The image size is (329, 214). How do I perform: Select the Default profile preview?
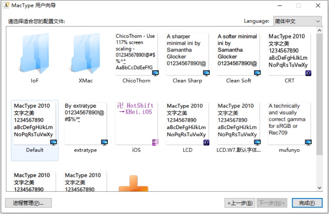[x=35, y=124]
